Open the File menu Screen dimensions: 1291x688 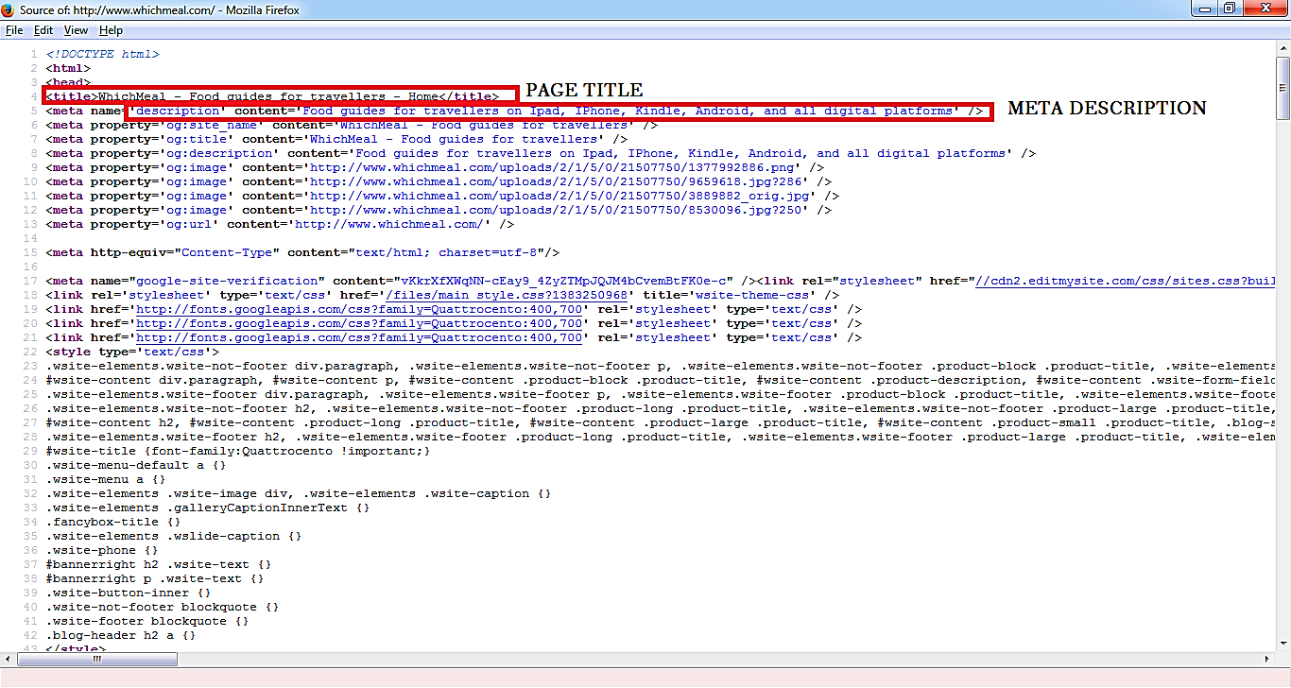point(14,30)
